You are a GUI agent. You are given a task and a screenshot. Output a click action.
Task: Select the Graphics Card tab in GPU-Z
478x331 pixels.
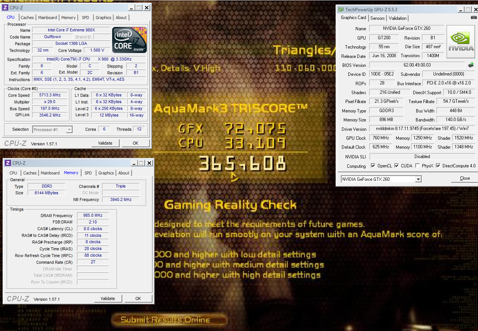click(353, 18)
